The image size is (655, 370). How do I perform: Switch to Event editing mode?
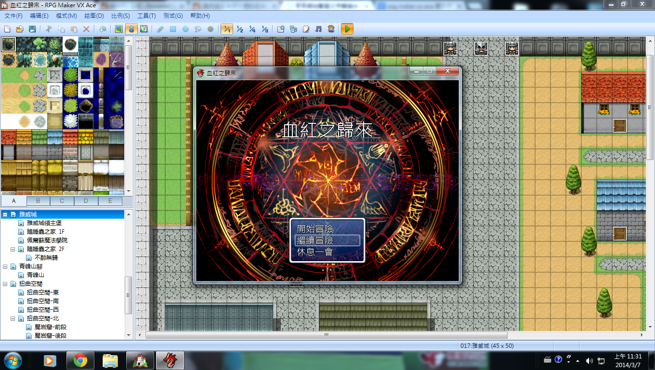(x=131, y=29)
